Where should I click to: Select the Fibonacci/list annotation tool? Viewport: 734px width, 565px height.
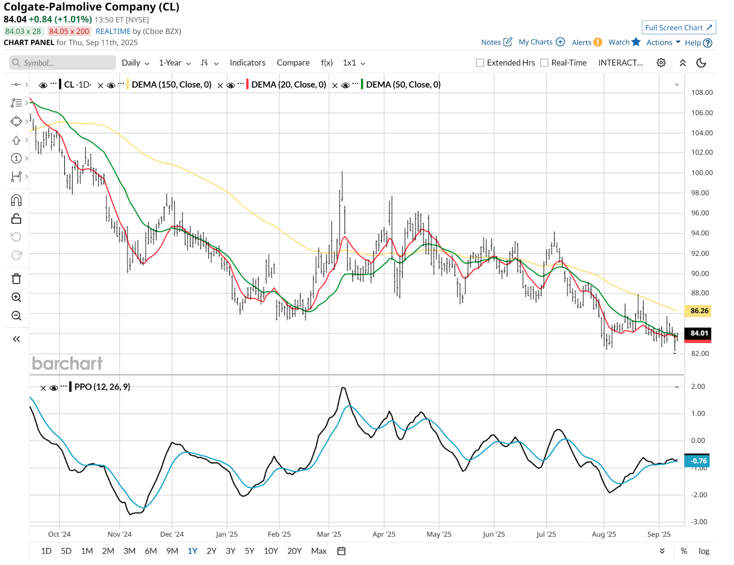point(16,103)
